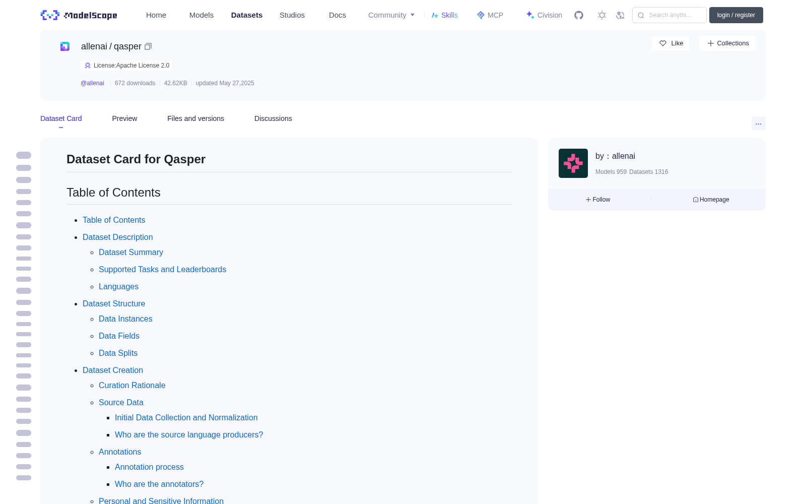Jump to Dataset Description section
The image size is (806, 504).
[x=117, y=237]
